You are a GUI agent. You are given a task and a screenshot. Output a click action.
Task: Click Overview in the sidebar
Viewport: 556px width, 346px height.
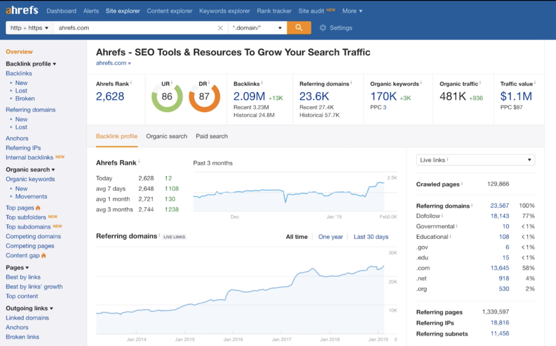click(19, 52)
